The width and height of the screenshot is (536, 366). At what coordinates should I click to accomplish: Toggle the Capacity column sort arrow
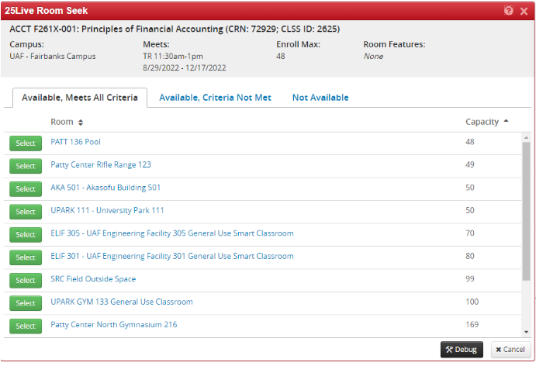[506, 122]
